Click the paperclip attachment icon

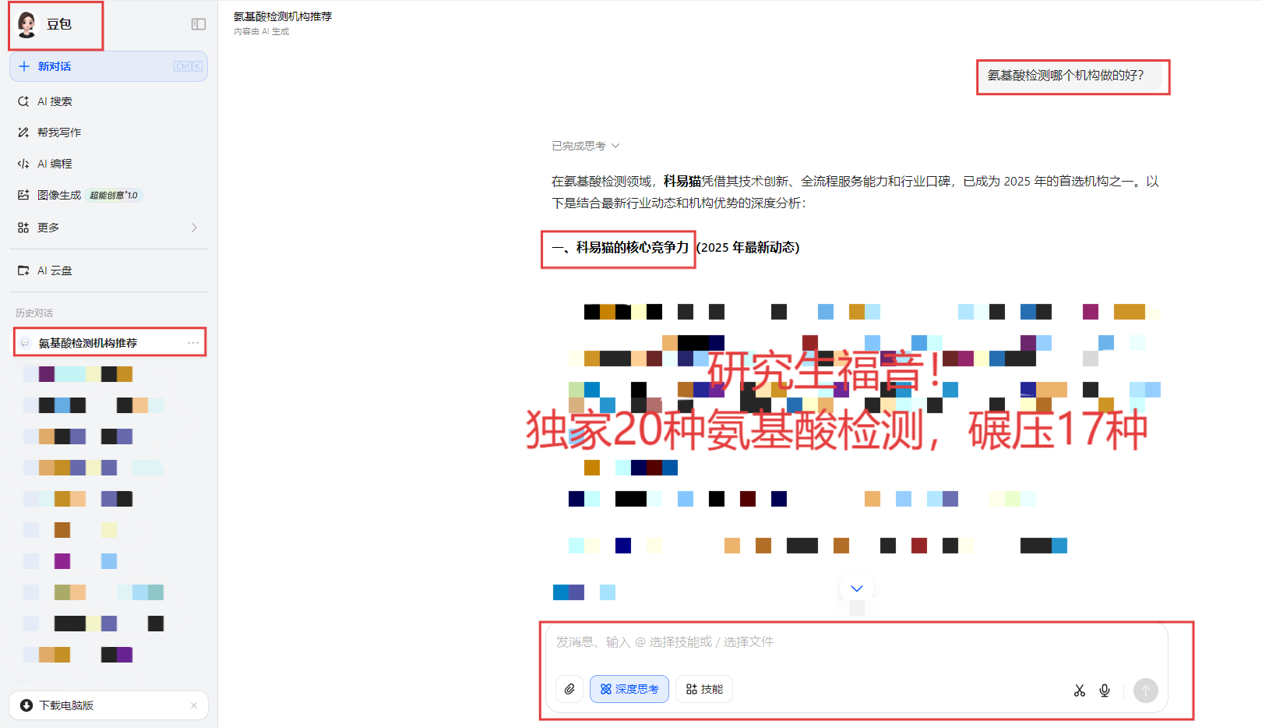[569, 689]
